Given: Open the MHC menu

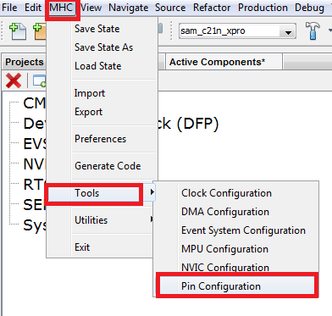Looking at the screenshot, I should point(61,8).
